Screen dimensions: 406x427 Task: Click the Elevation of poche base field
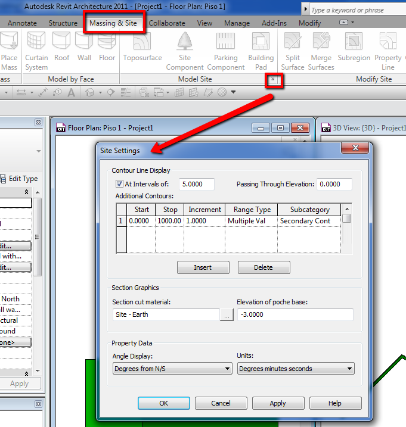[295, 314]
